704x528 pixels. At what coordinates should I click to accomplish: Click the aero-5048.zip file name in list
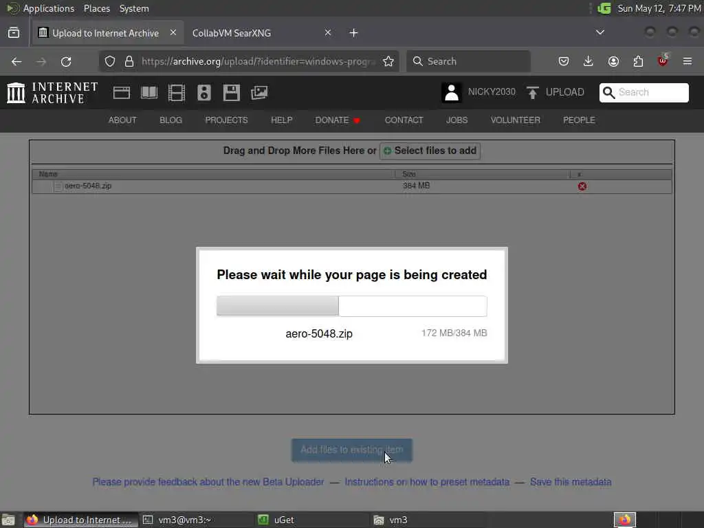point(88,186)
